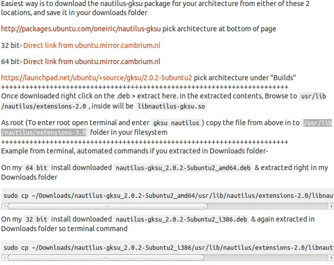334x265 pixels.
Task: Click the extensions-2.0 inline path text
Action: coord(46,107)
